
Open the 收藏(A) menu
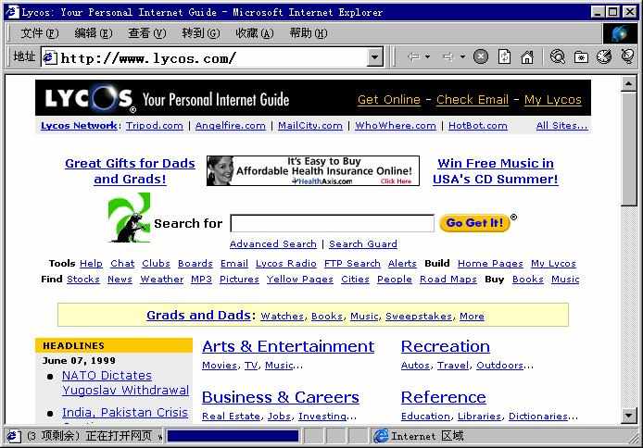coord(254,33)
